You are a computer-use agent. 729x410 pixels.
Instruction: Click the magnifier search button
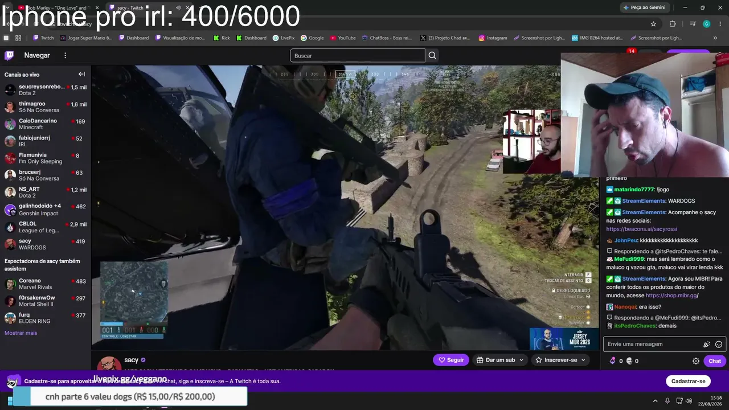pyautogui.click(x=432, y=55)
